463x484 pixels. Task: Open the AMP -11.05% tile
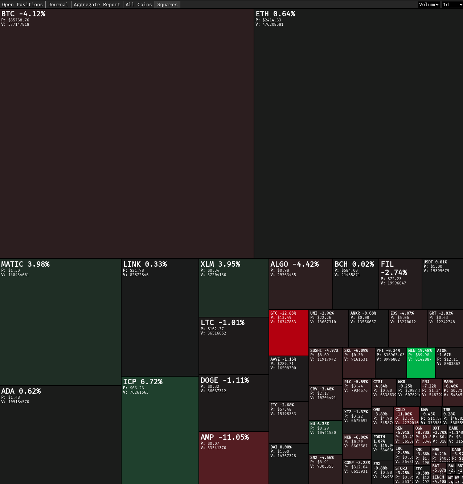234,458
